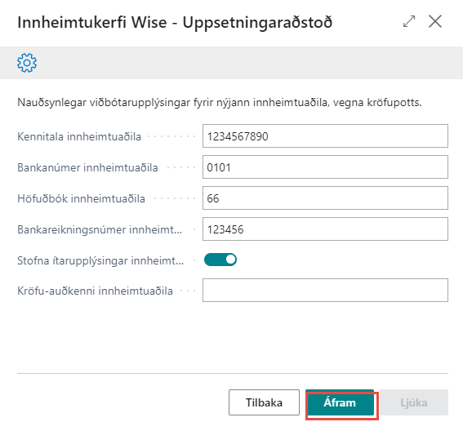463x422 pixels.
Task: Click the Kröfu-auðkenni innheimtuaðila label
Action: [95, 291]
